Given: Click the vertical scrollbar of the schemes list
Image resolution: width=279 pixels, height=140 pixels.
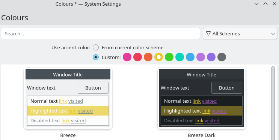Looking at the screenshot, I should [273, 103].
